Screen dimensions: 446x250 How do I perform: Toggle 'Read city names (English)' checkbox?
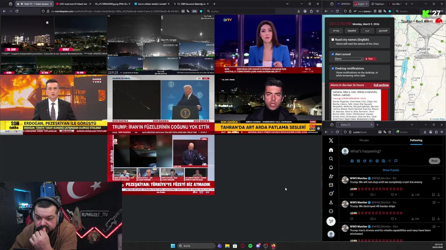pos(333,40)
